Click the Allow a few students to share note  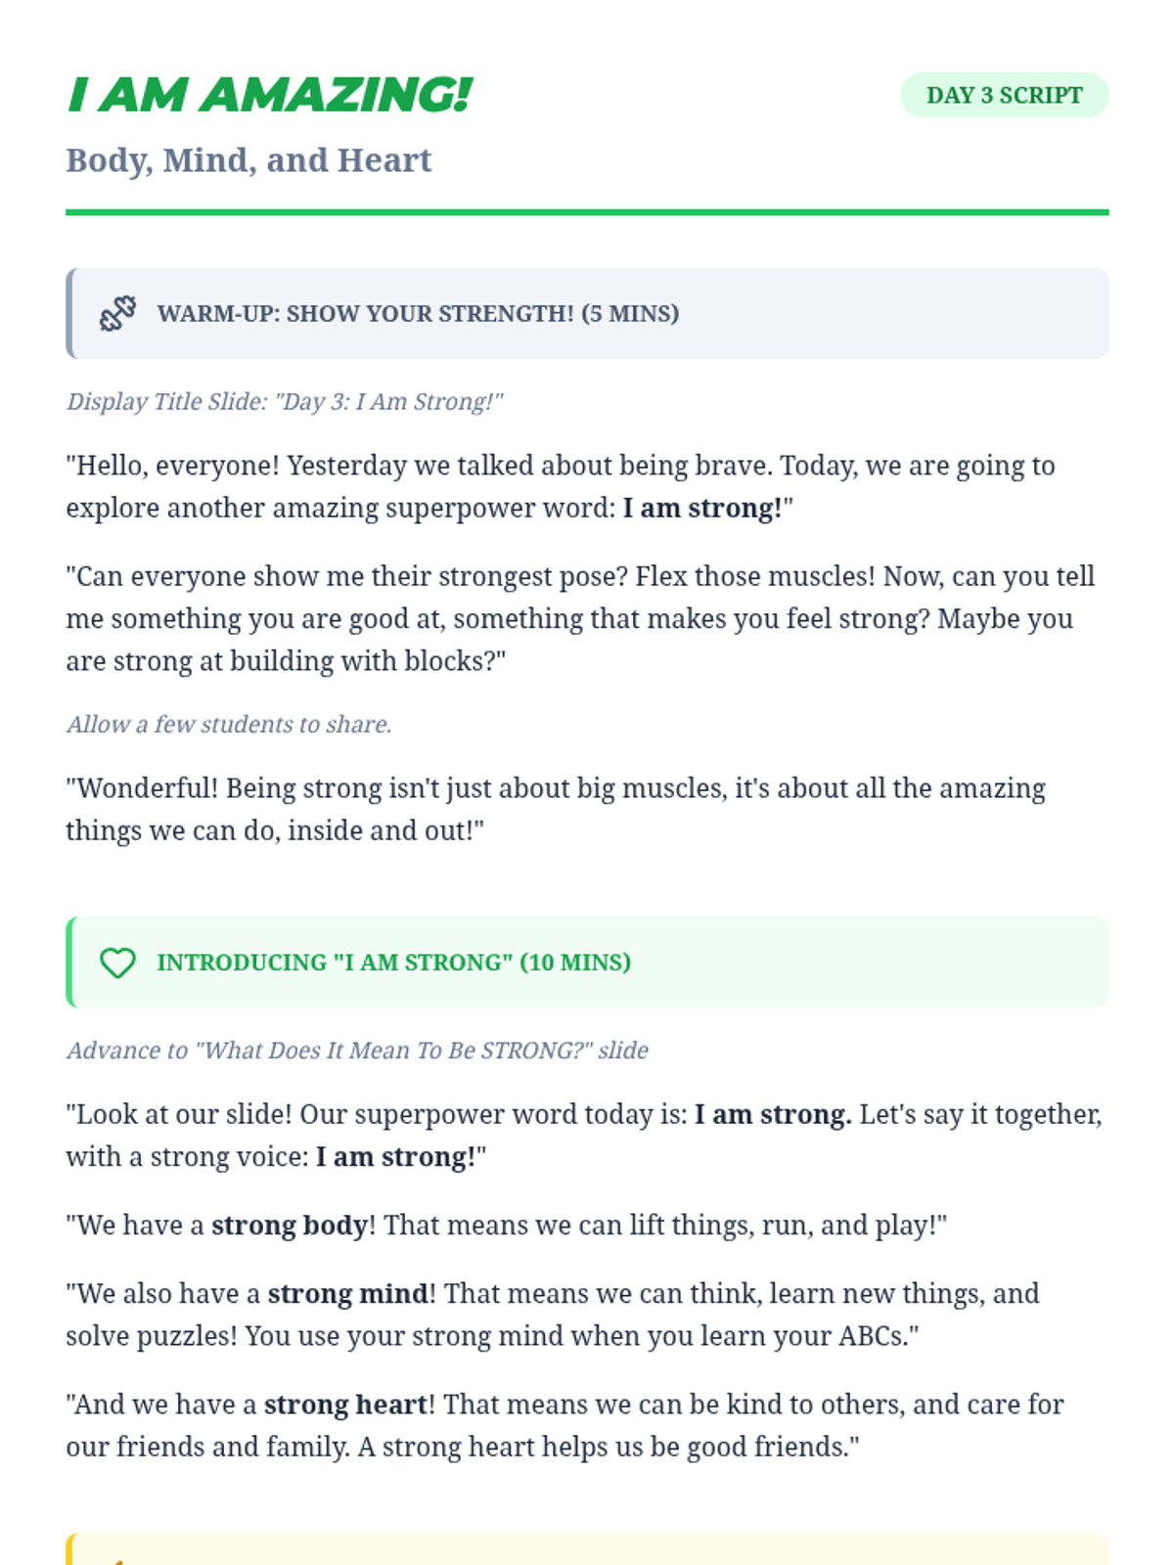[x=229, y=725]
